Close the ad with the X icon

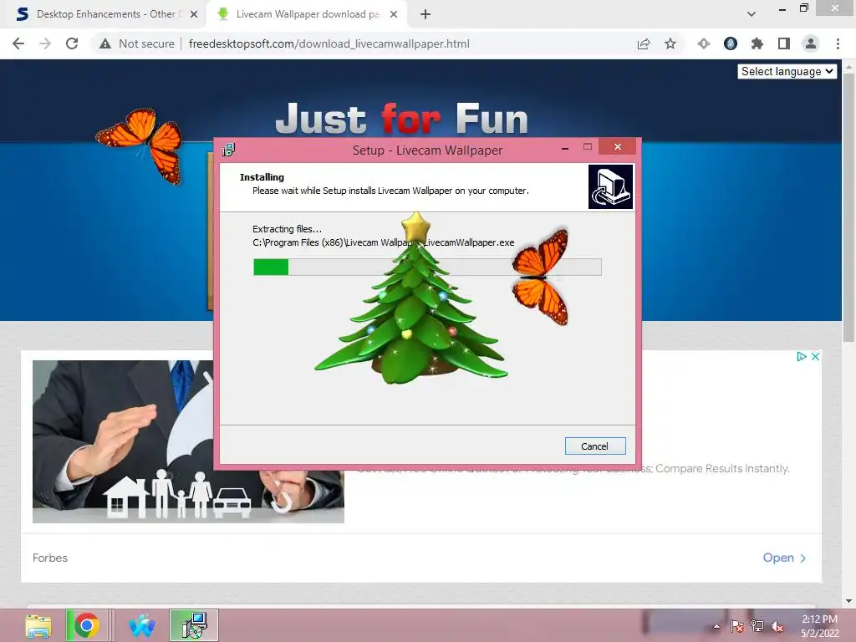pyautogui.click(x=815, y=356)
